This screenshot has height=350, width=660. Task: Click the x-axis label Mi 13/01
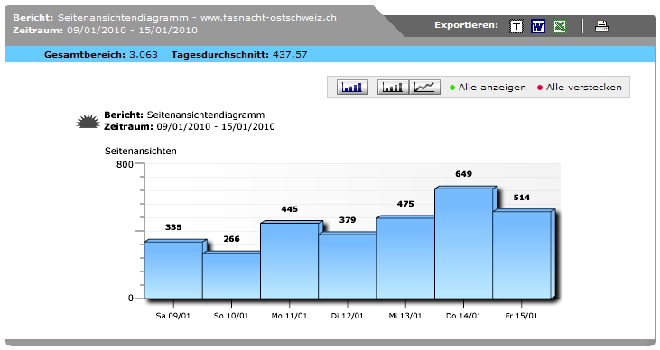405,316
